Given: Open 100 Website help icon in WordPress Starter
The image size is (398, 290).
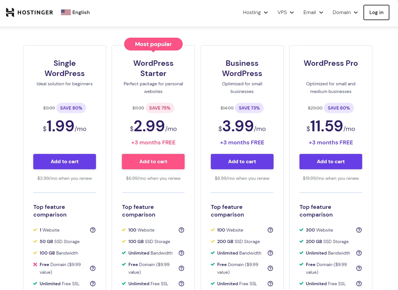Looking at the screenshot, I should (x=181, y=230).
